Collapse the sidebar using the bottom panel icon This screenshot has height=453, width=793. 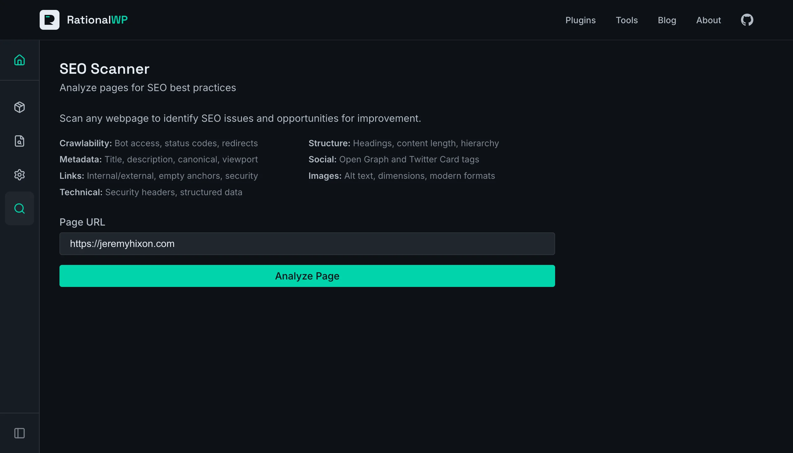click(19, 433)
